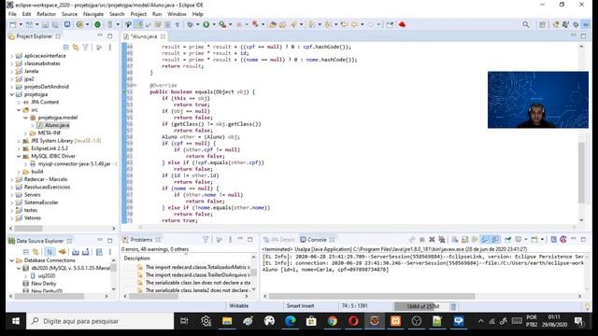
Task: Click the Export profiles icon in Data Source Explorer
Action: pyautogui.click(x=85, y=252)
